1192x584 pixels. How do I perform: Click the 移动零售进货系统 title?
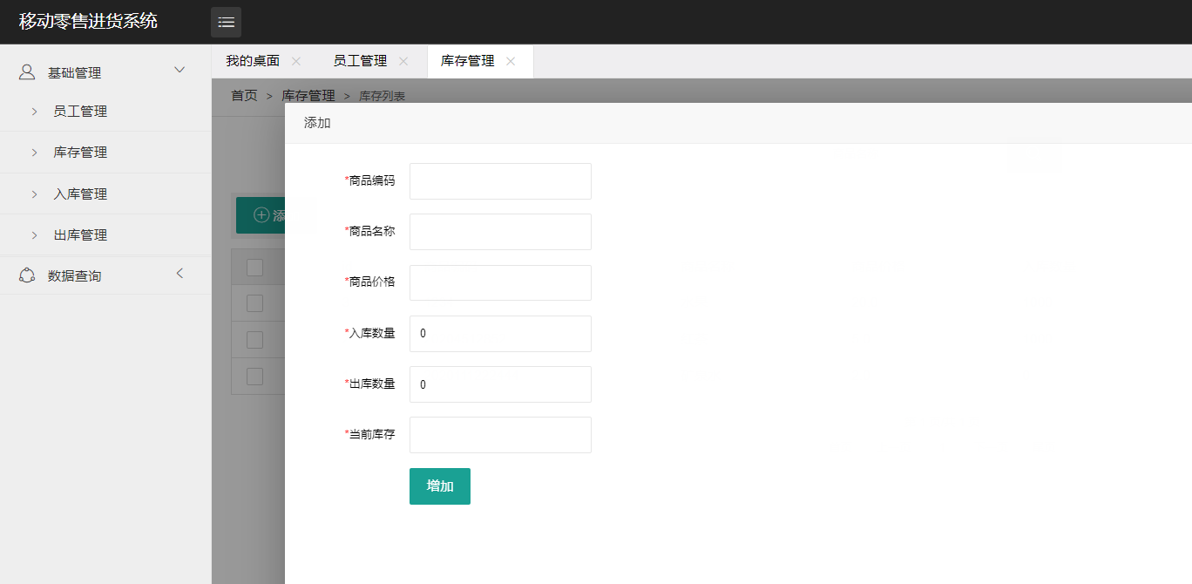88,21
